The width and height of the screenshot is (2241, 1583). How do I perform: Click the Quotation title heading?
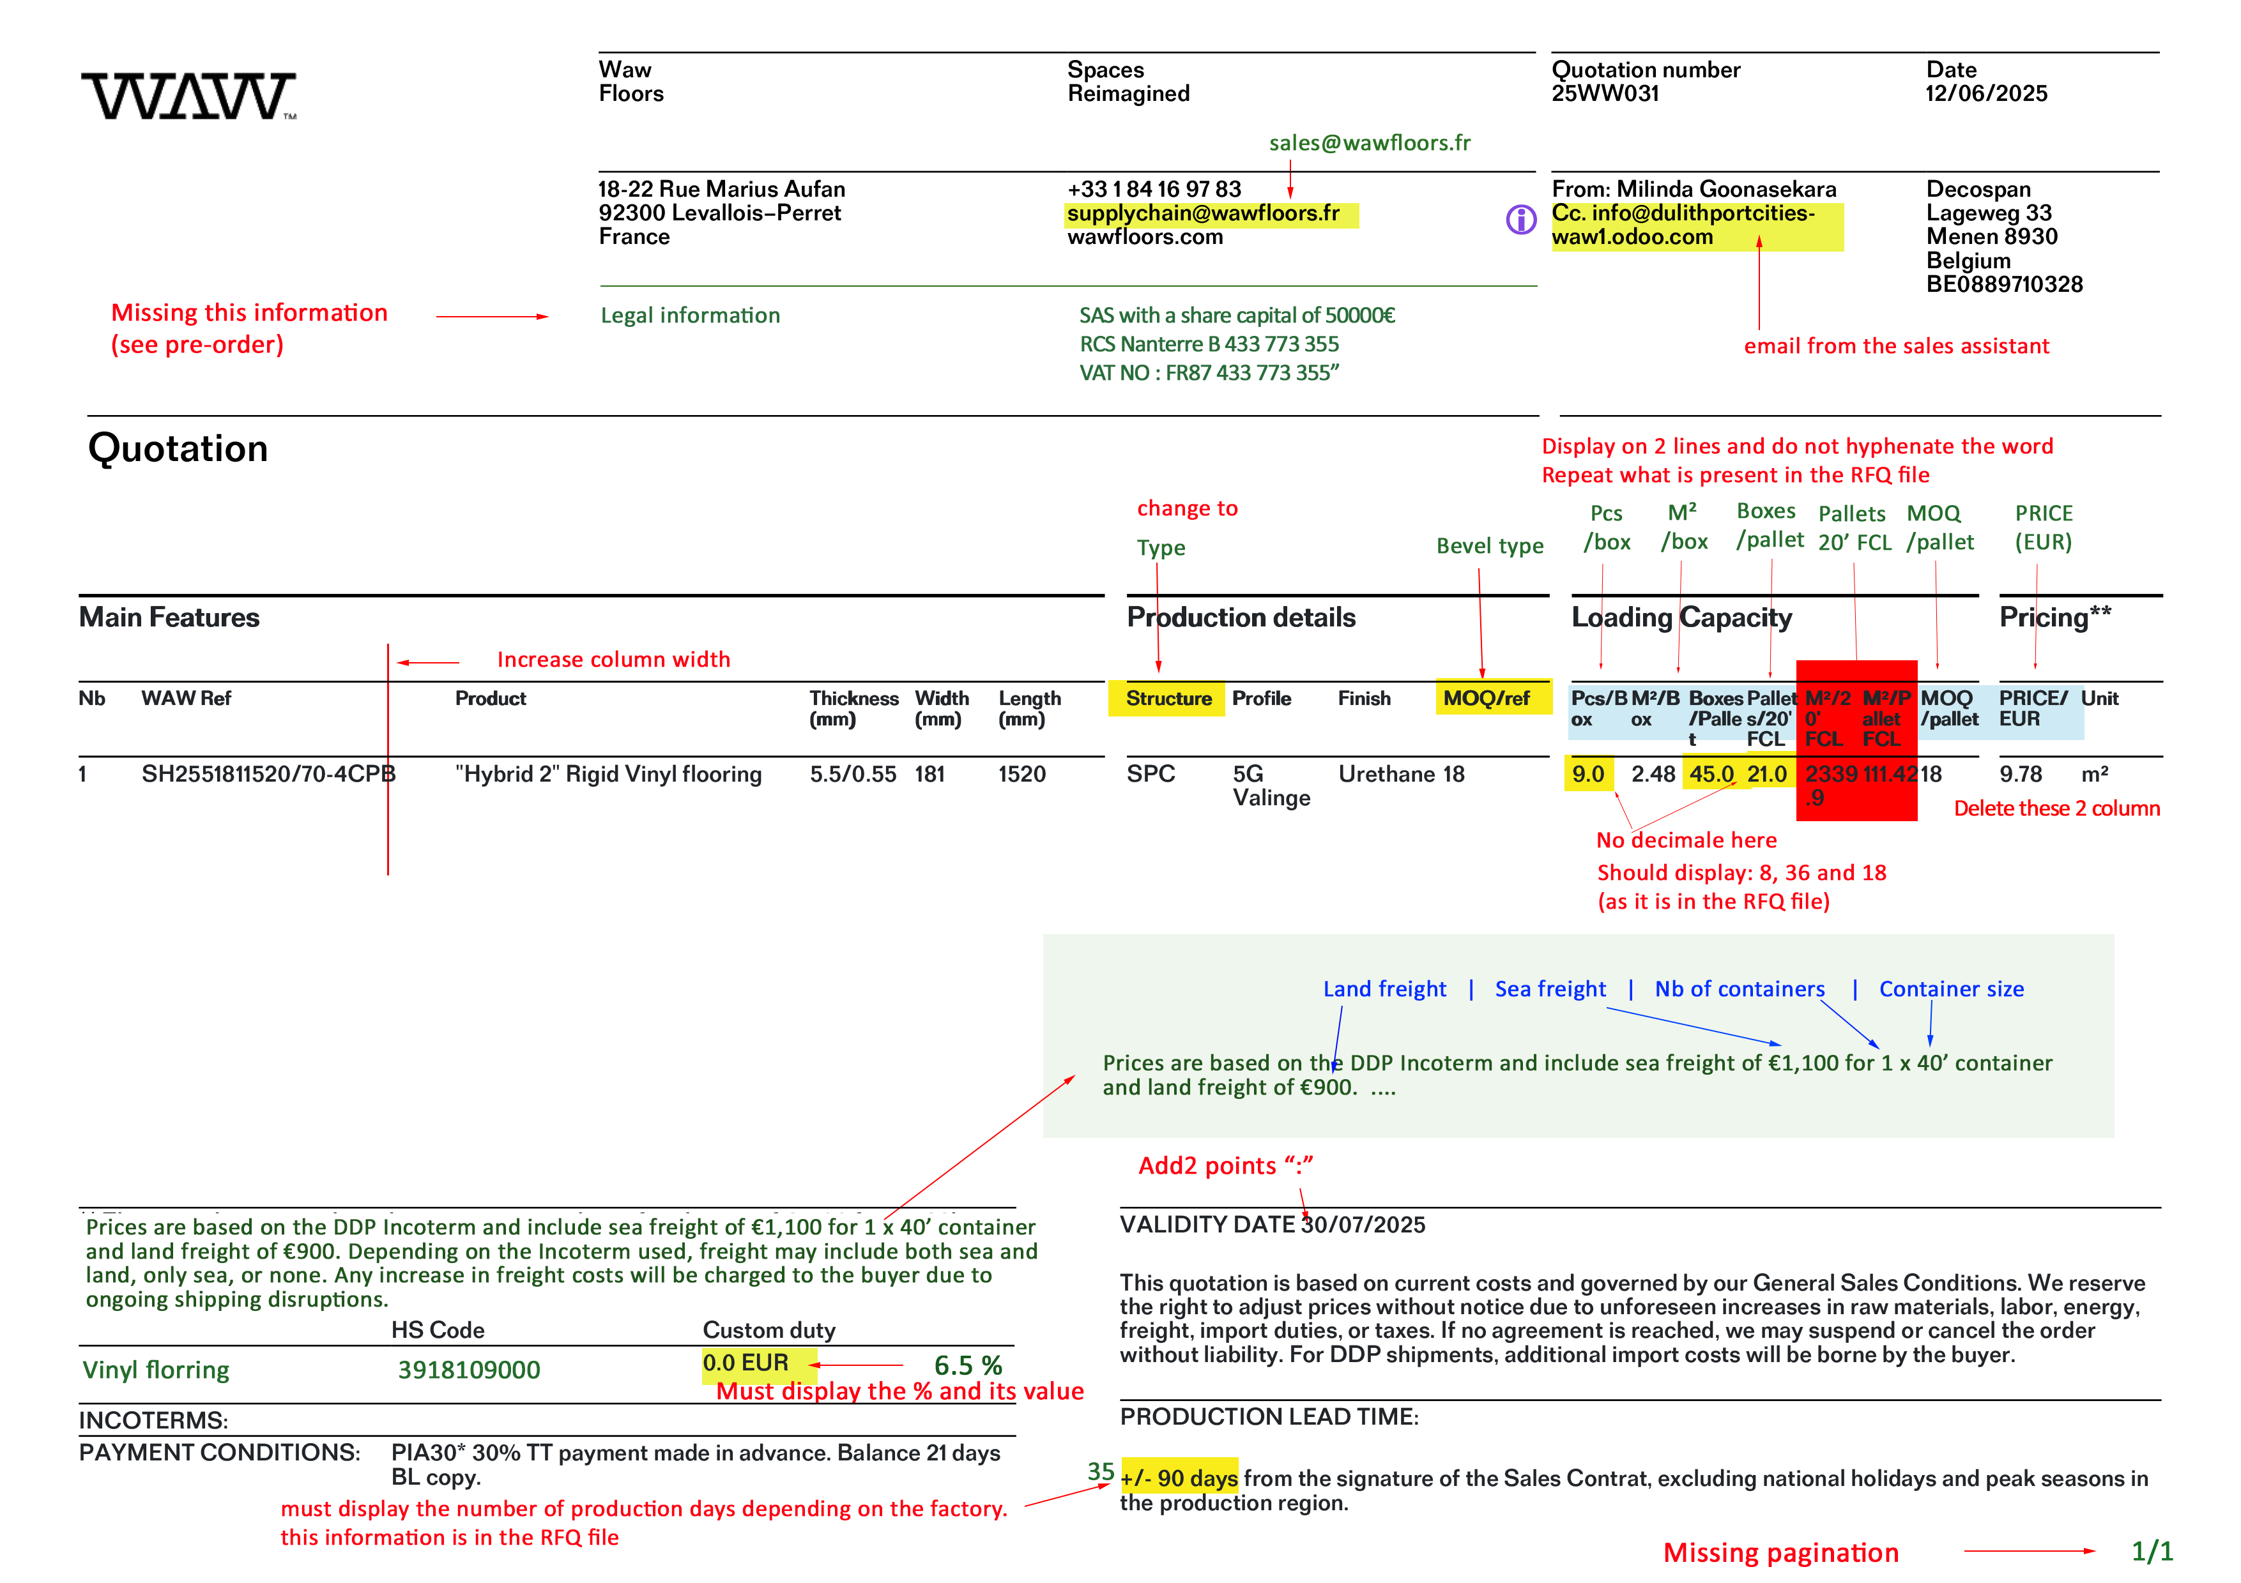tap(178, 449)
